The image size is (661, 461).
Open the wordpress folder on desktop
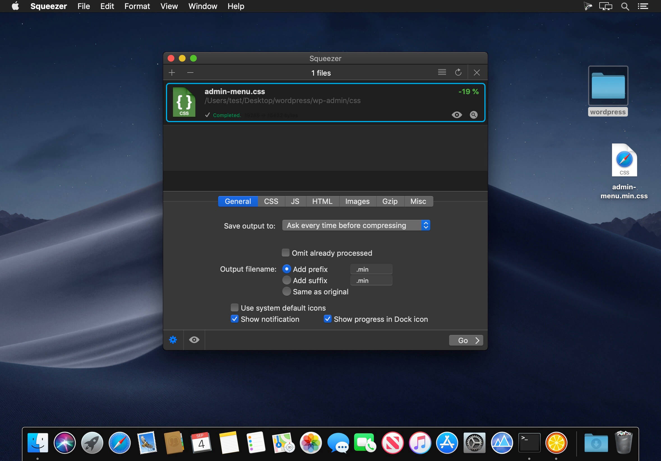point(608,86)
